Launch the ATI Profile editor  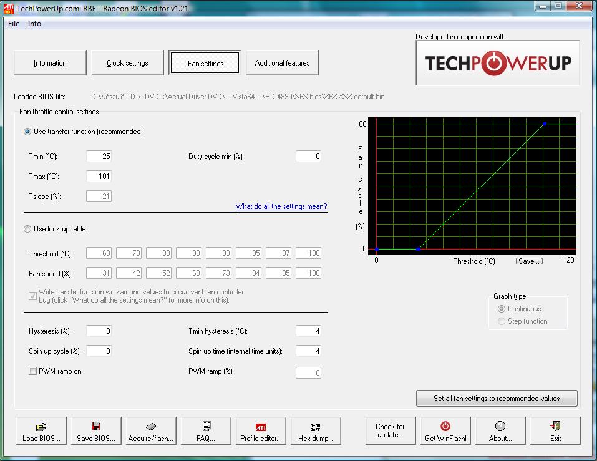click(261, 430)
